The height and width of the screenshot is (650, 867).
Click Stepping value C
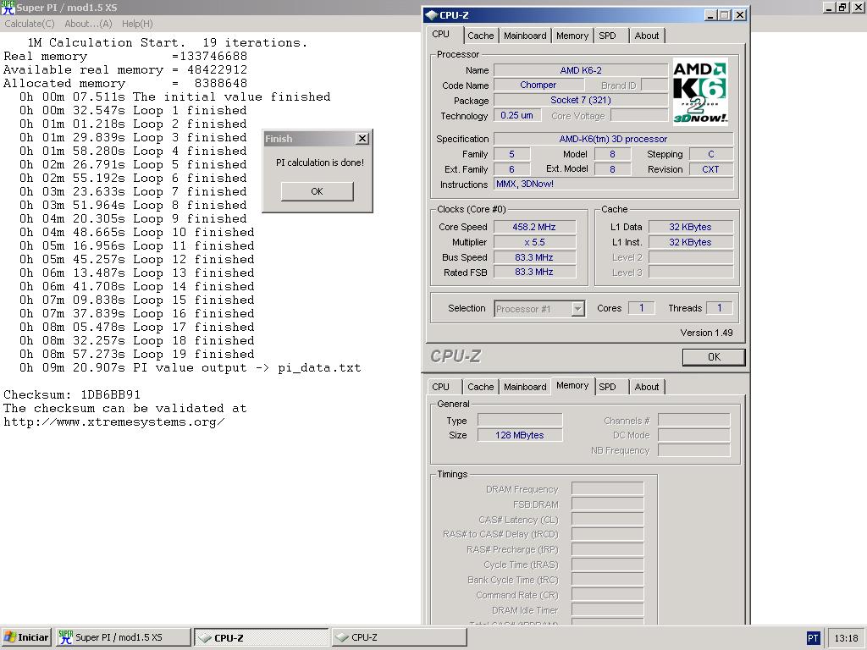click(710, 154)
